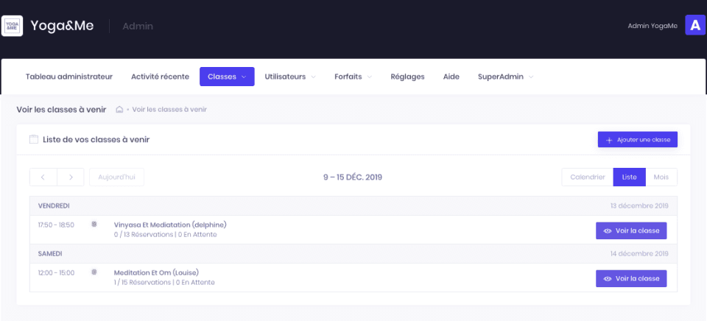Click the Yoga&Me logo icon
Screen dimensions: 707x321
point(12,26)
